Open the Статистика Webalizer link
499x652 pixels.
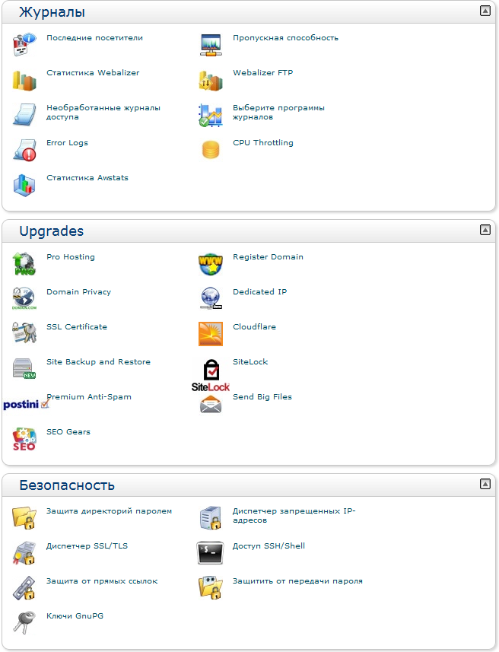pyautogui.click(x=93, y=73)
